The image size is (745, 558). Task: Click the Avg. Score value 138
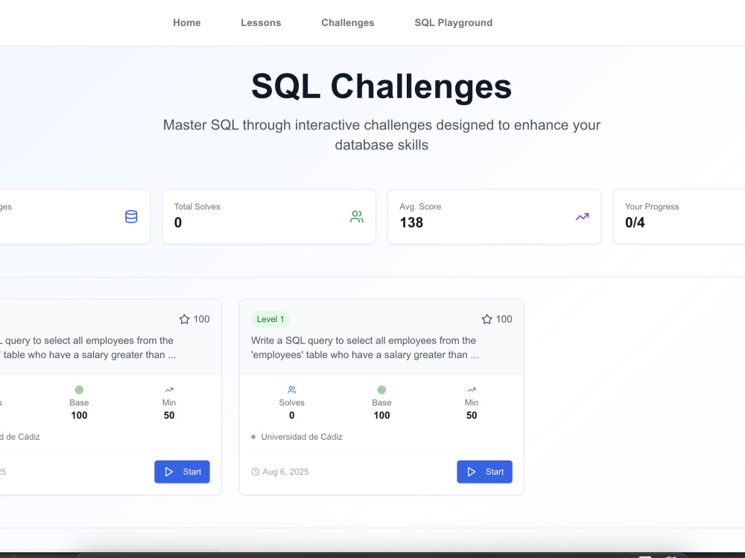pos(411,222)
